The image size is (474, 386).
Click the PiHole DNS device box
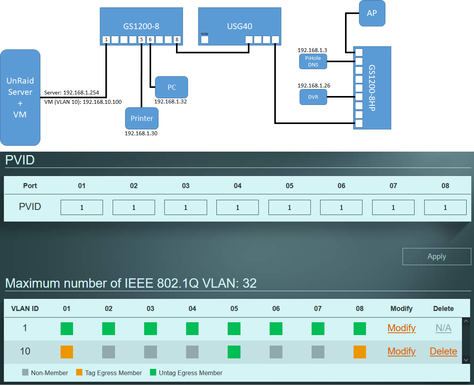313,61
